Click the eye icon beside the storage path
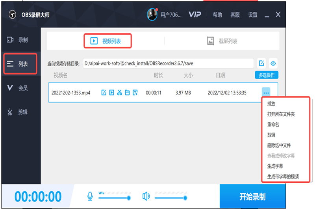 coord(274,64)
